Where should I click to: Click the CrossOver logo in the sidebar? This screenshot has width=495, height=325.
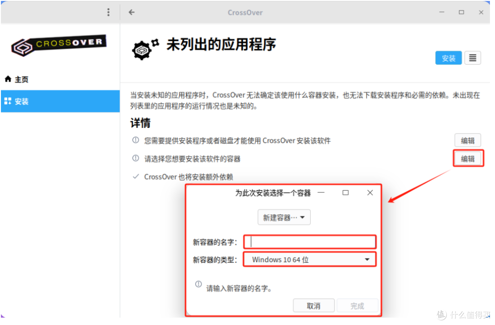coord(59,45)
